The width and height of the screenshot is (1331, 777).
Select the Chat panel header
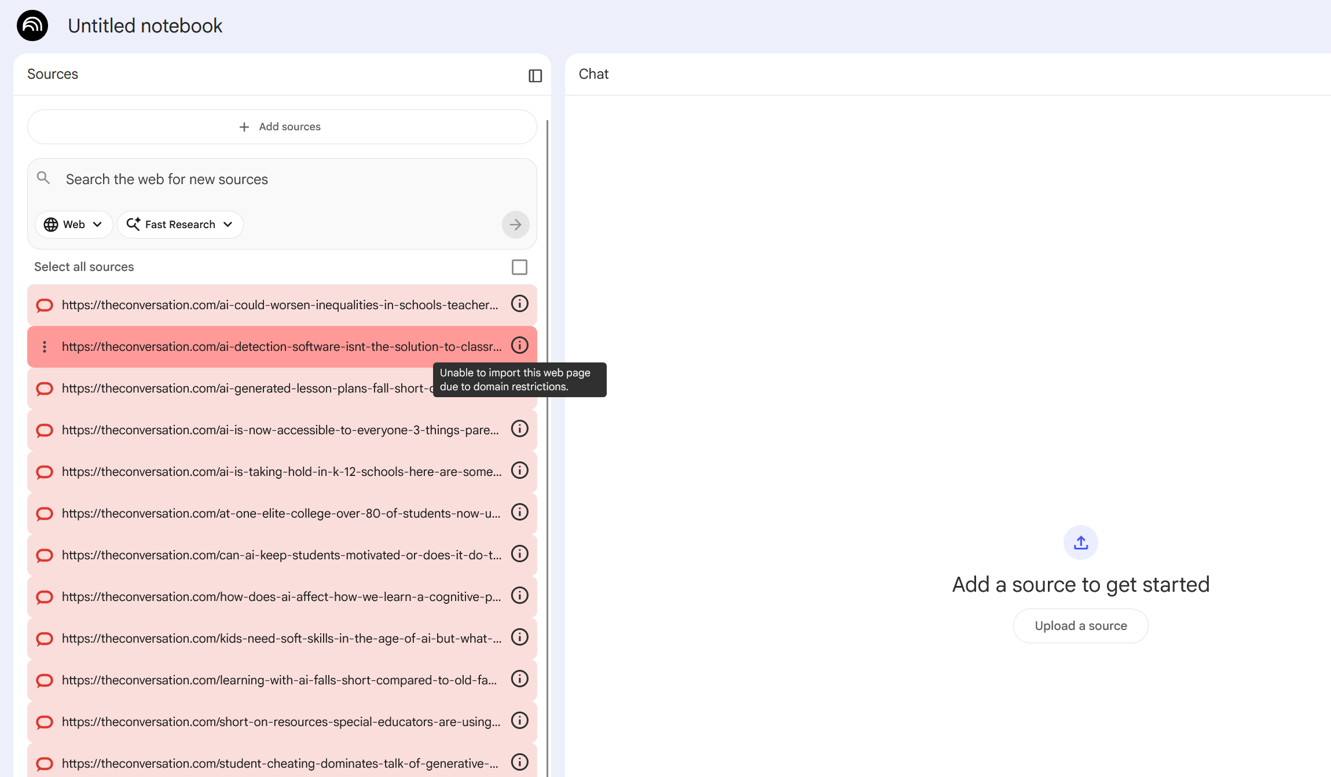pyautogui.click(x=593, y=74)
